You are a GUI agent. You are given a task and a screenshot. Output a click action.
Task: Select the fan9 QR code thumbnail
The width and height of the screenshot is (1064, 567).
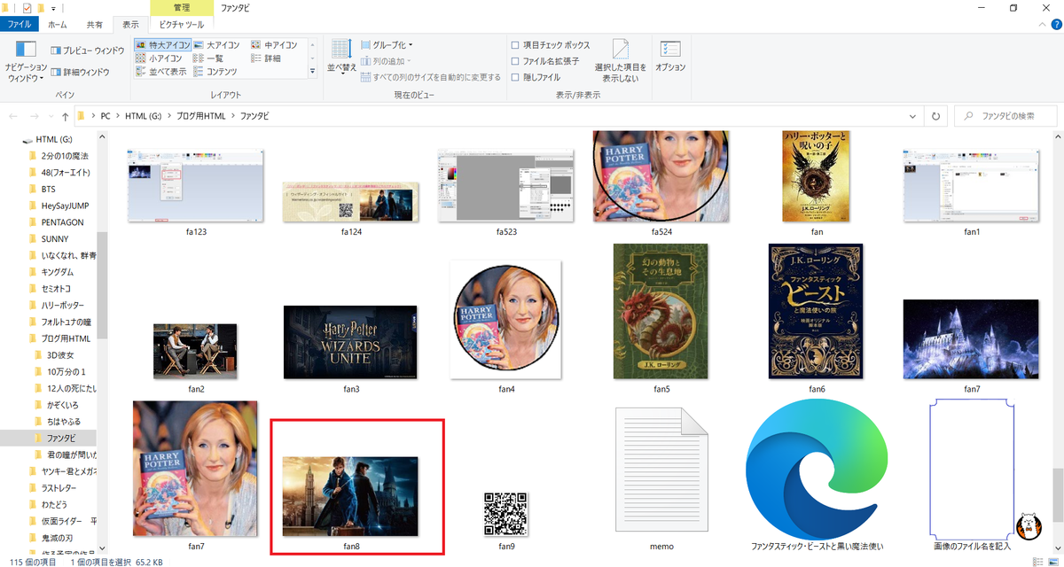click(x=506, y=515)
